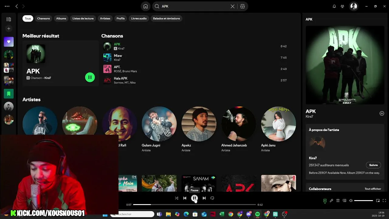Viewport: 389px width, 219px height.
Task: Add APK to Liked Songs
Action: coord(382,113)
